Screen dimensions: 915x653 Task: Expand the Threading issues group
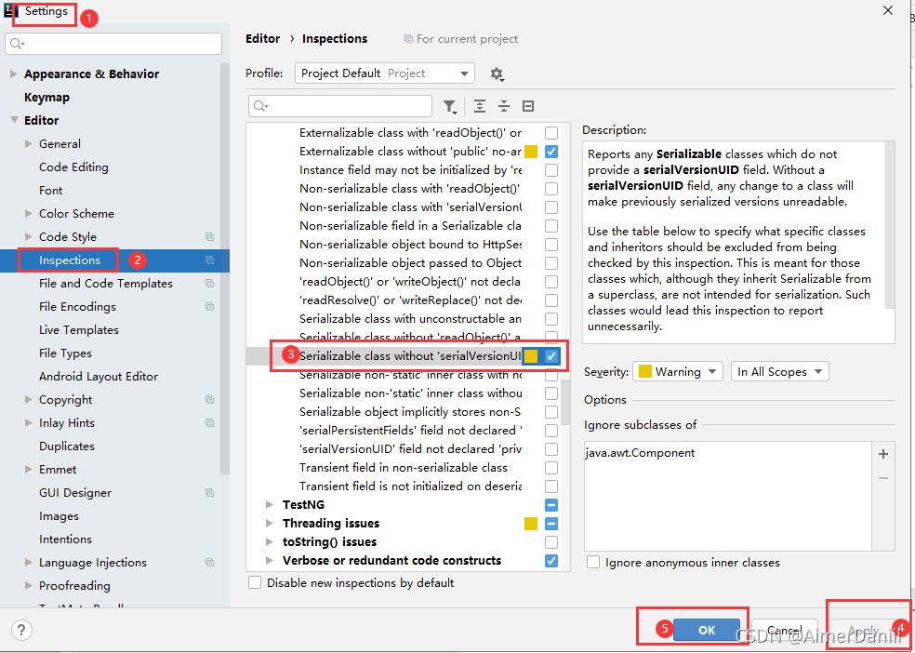click(x=269, y=524)
